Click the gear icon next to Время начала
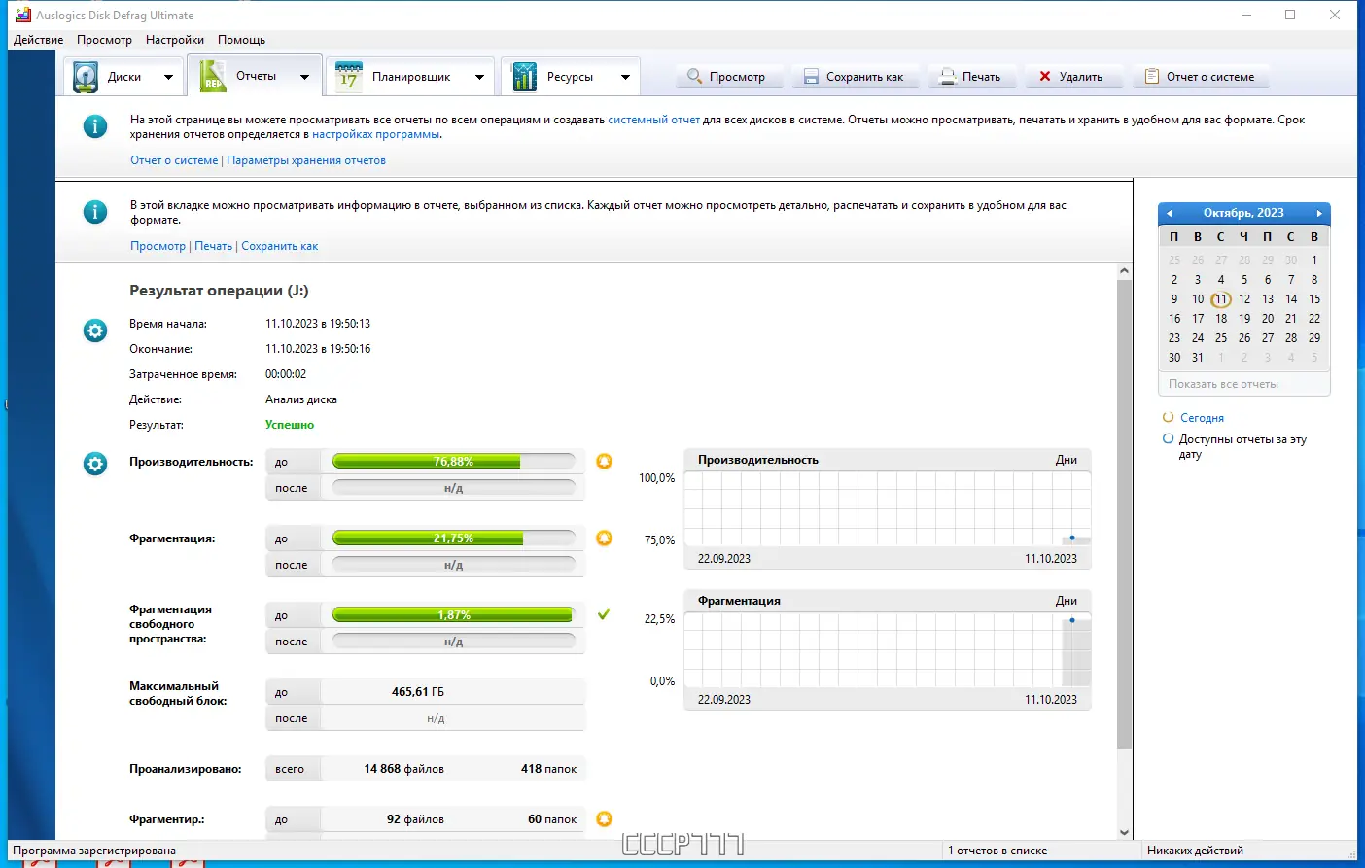The width and height of the screenshot is (1365, 868). [x=95, y=331]
